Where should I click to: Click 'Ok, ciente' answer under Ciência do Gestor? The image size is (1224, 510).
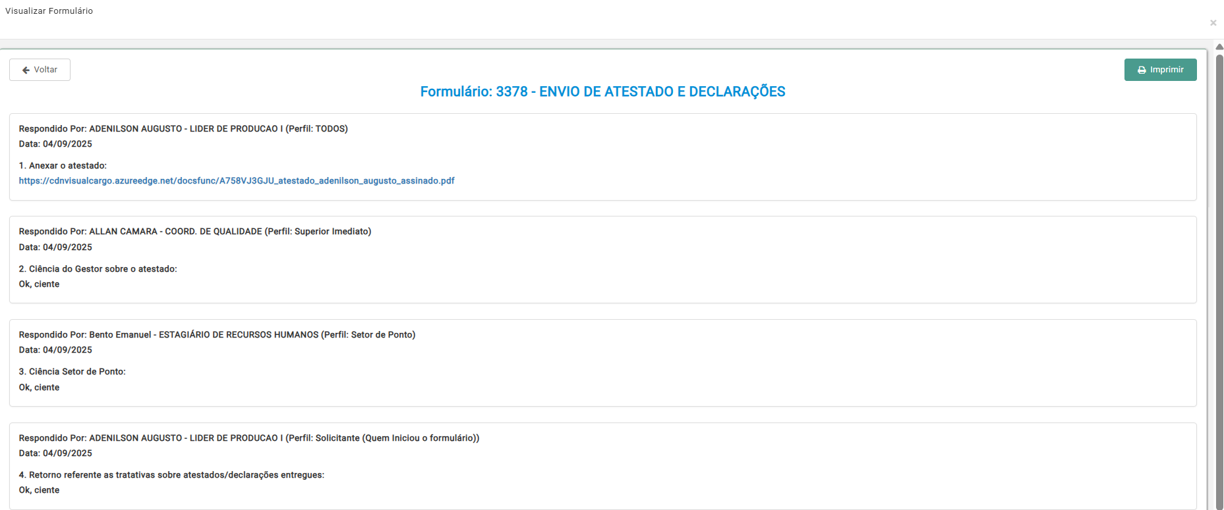pos(39,284)
